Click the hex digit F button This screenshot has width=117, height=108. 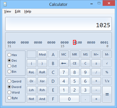(x=53, y=99)
